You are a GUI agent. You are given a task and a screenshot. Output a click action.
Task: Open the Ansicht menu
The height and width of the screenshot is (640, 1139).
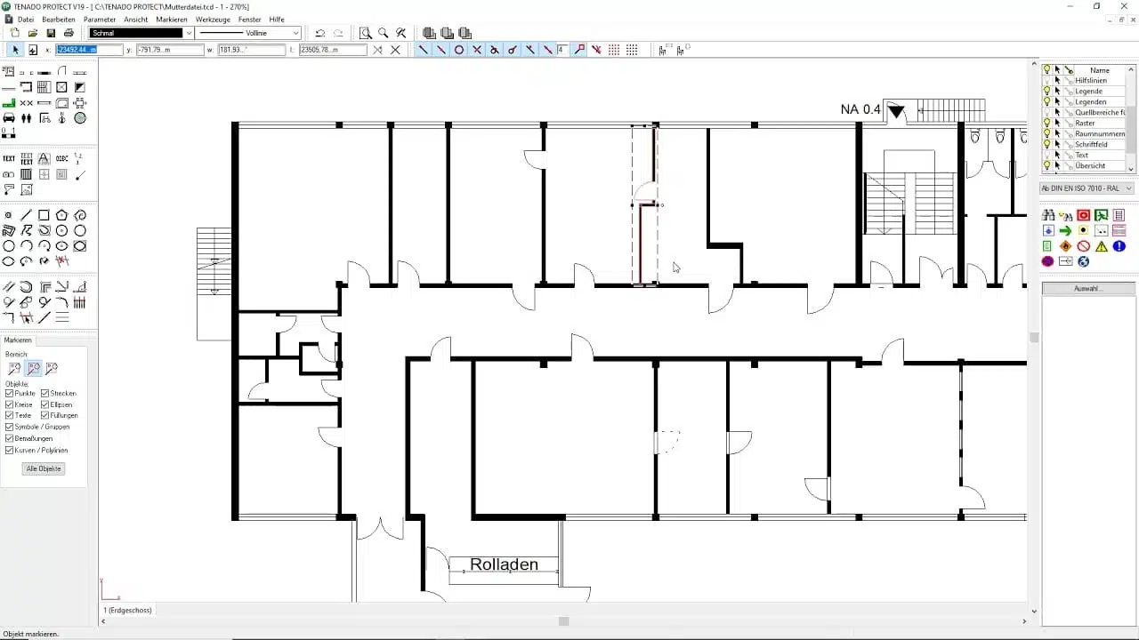pos(136,19)
